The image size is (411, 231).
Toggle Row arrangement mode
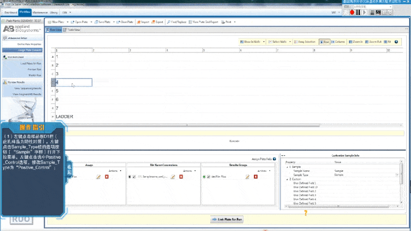324,42
